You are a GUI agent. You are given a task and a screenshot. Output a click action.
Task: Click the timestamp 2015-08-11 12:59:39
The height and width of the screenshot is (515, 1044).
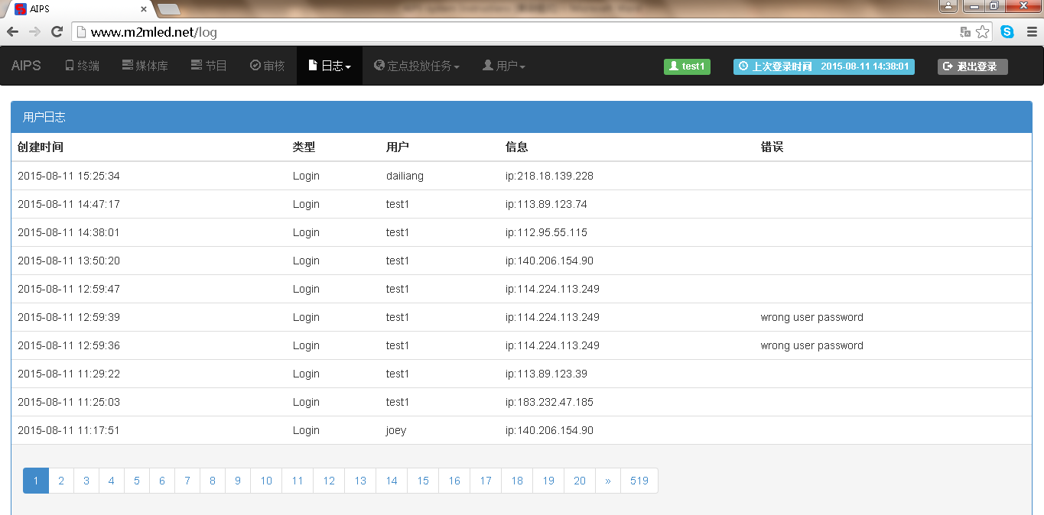[69, 317]
